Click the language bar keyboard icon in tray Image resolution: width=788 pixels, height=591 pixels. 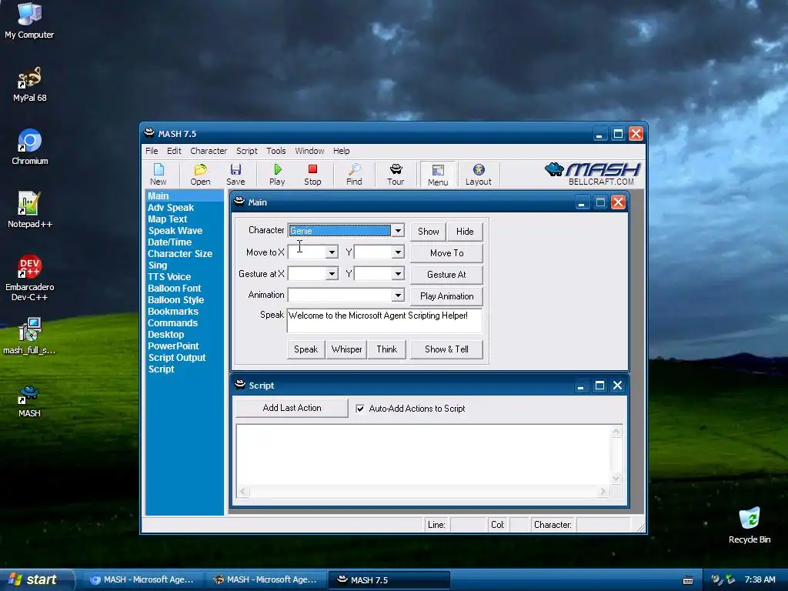click(x=688, y=580)
